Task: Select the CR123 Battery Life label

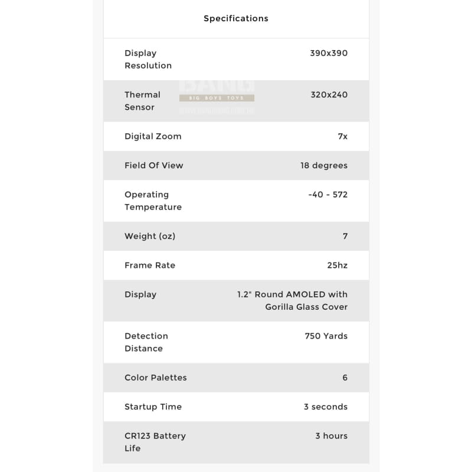Action: pyautogui.click(x=155, y=442)
